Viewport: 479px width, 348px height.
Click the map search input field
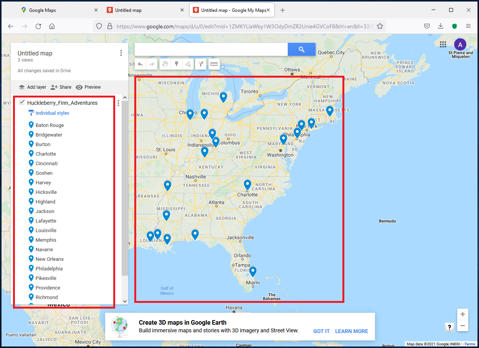(x=211, y=49)
